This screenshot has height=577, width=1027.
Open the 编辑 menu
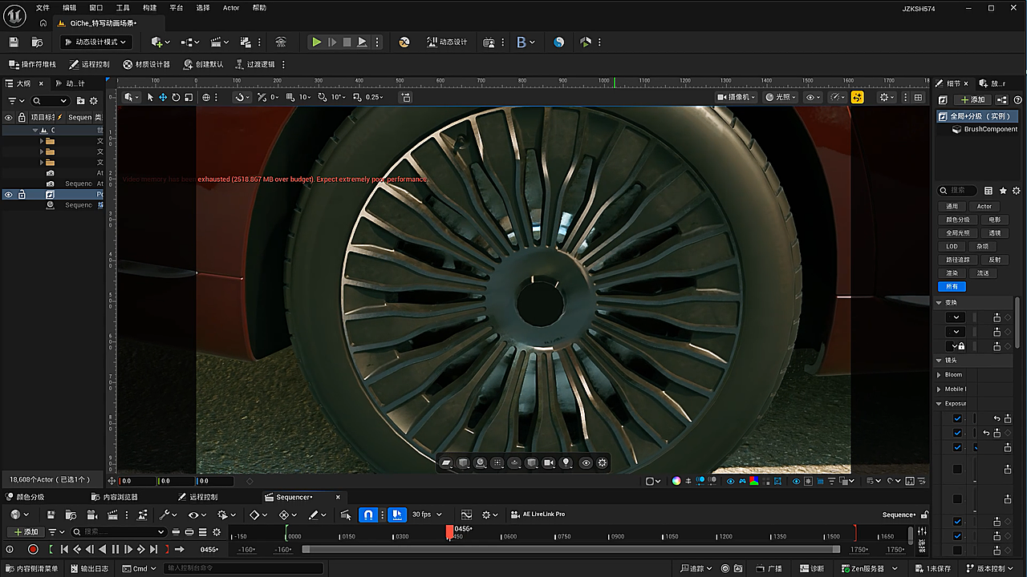(70, 8)
